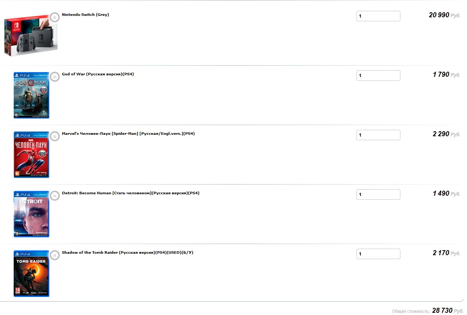Open the God of War cover thumbnail
467x315 pixels.
31,96
